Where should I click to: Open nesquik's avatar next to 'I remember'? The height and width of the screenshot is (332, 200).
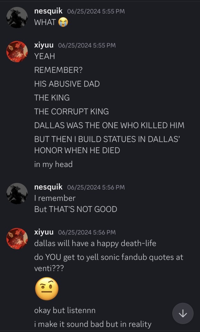[17, 194]
